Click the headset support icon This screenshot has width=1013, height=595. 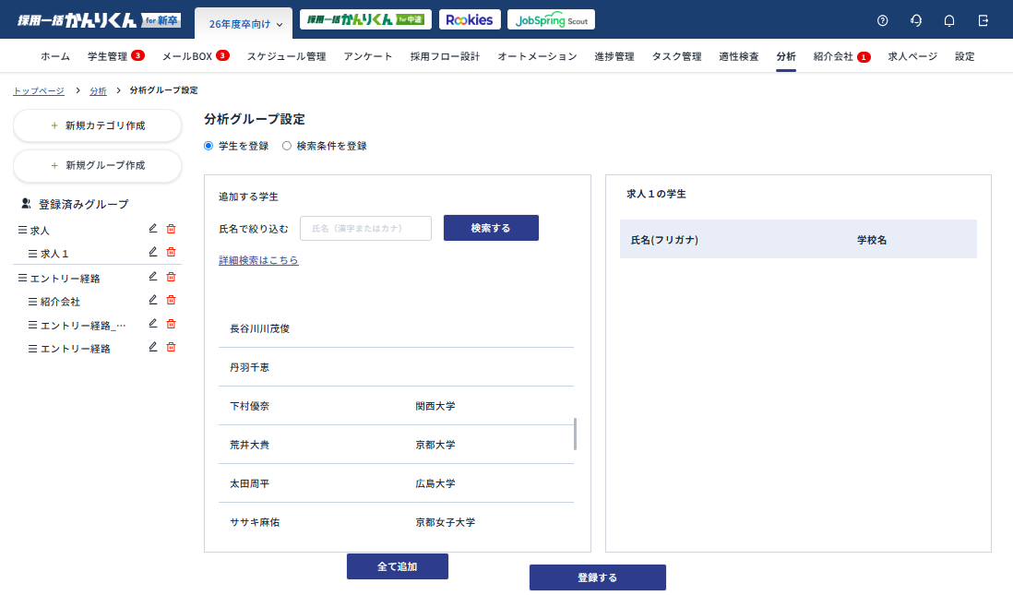click(915, 19)
